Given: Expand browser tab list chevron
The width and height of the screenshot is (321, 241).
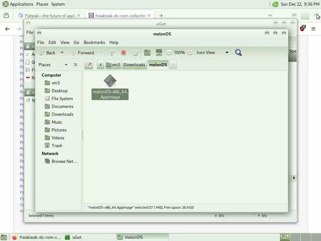Looking at the screenshot, I should [x=270, y=15].
